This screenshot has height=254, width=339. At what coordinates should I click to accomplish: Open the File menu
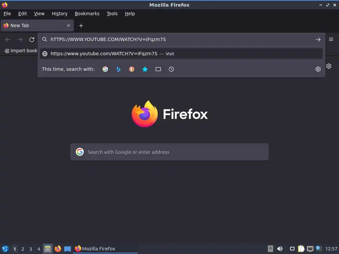click(x=7, y=14)
